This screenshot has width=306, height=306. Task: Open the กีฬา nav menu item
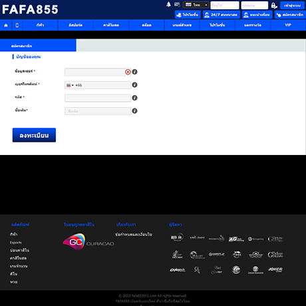[x=40, y=25]
